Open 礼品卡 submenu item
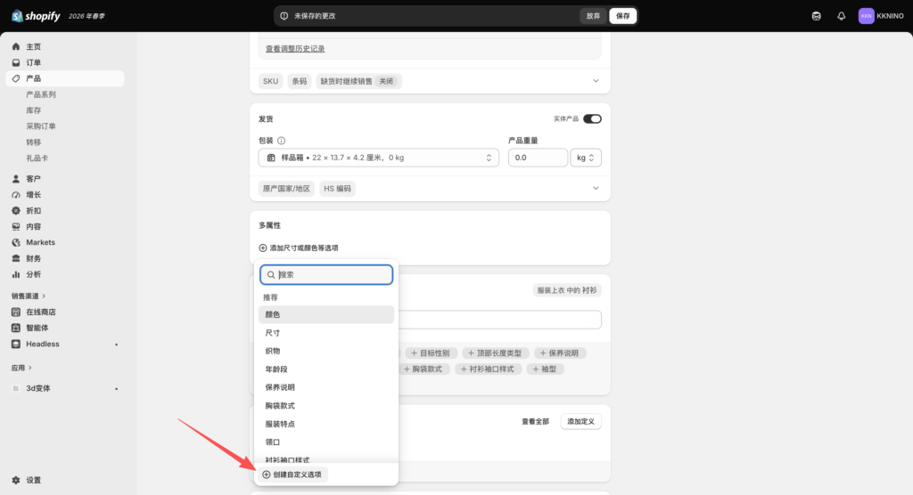The height and width of the screenshot is (495, 913). [37, 158]
